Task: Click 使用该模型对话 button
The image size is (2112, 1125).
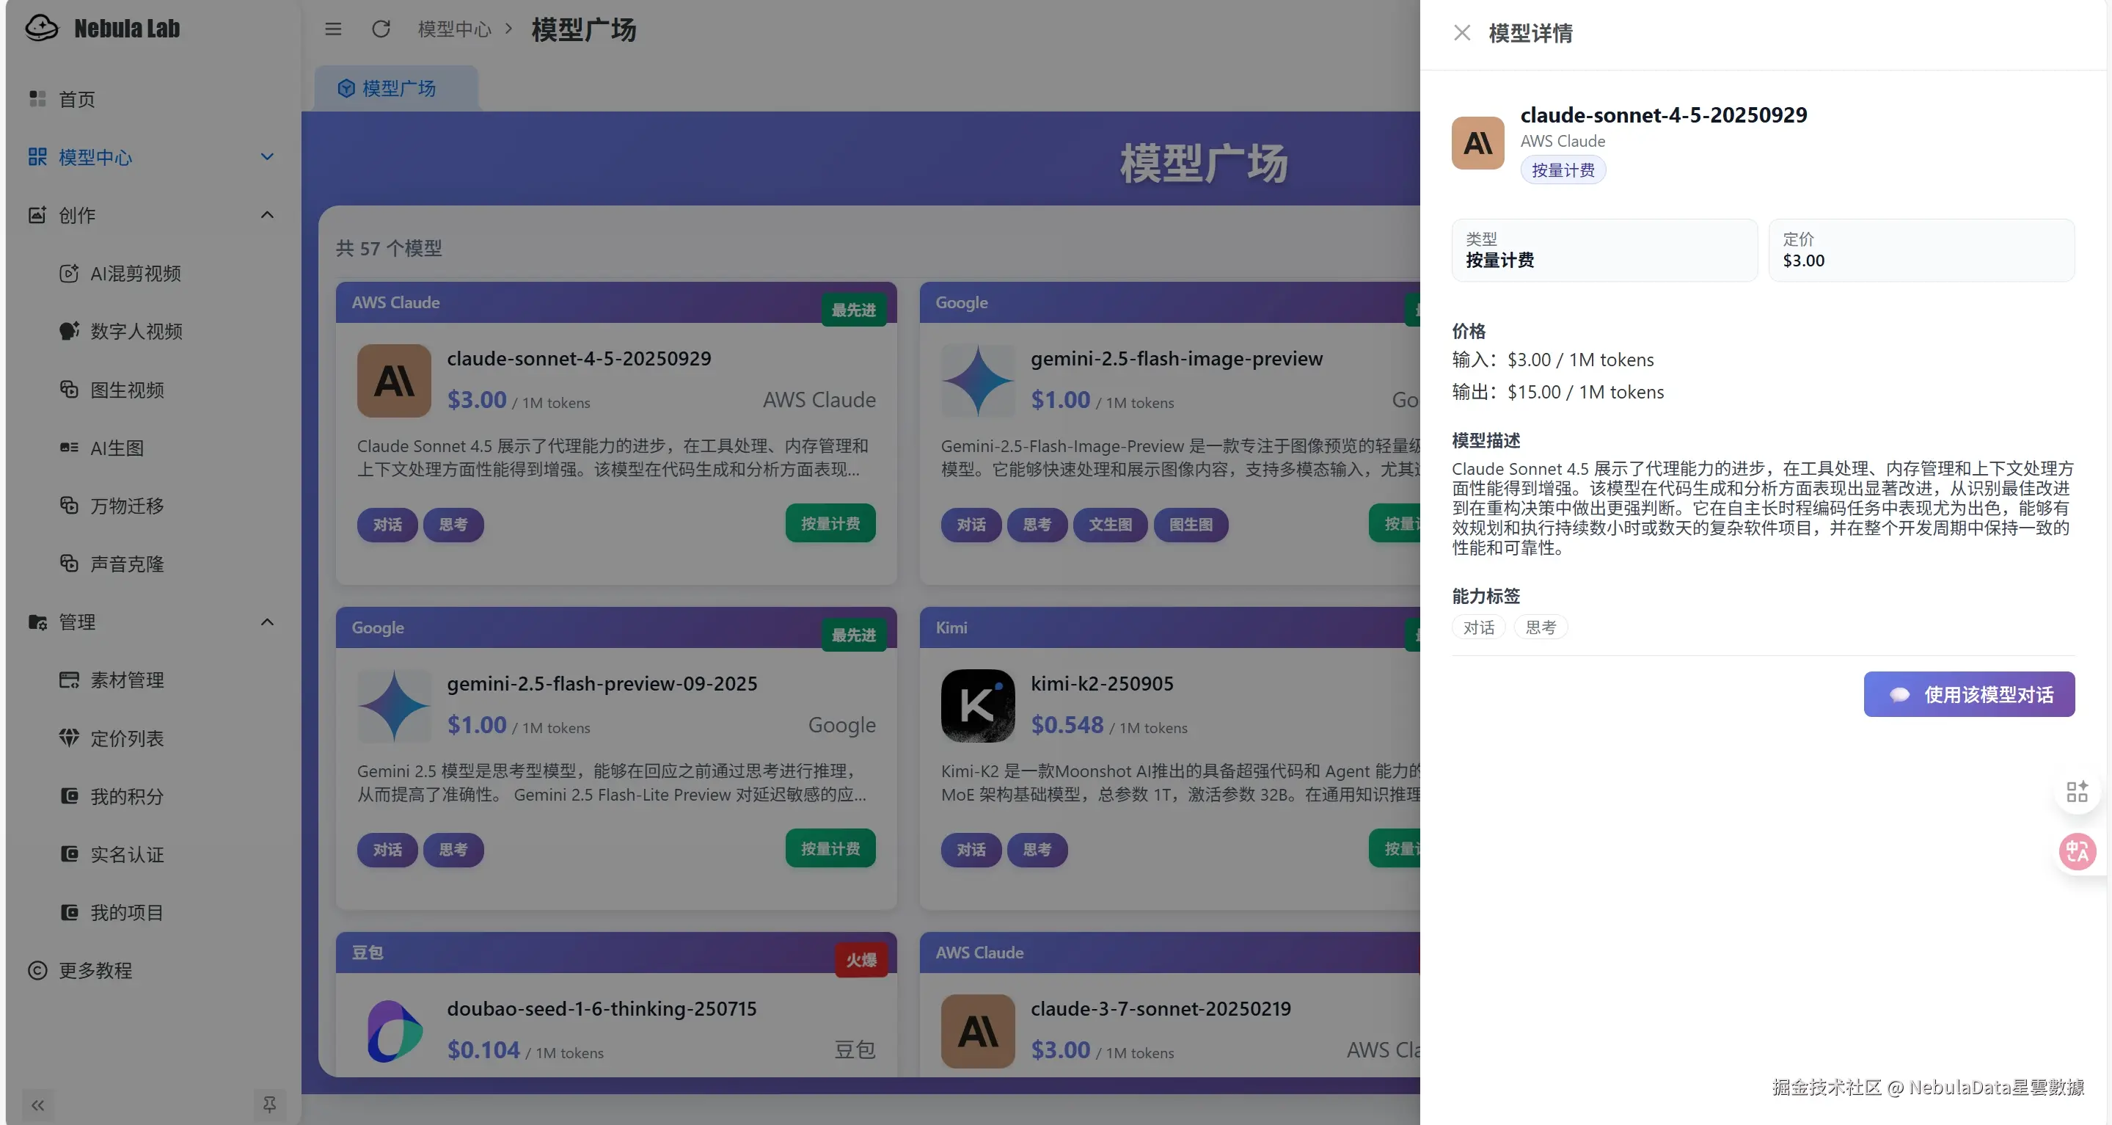Action: (x=1968, y=694)
